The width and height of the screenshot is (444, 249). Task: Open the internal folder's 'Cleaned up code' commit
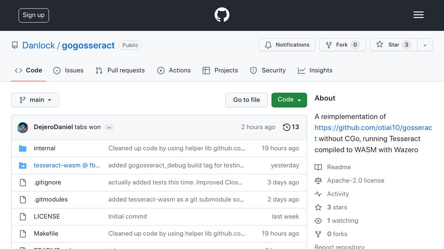(x=176, y=148)
